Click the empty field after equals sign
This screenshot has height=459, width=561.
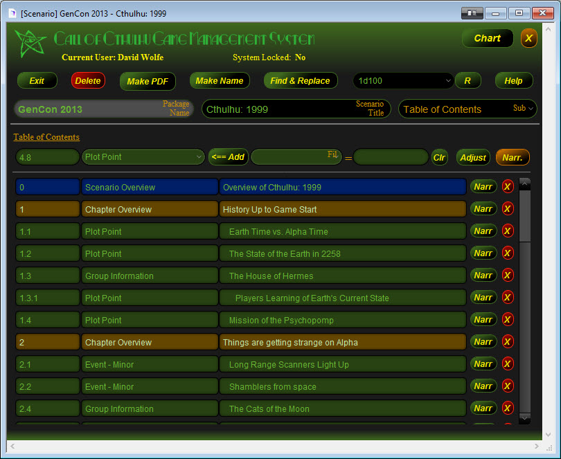pos(391,157)
